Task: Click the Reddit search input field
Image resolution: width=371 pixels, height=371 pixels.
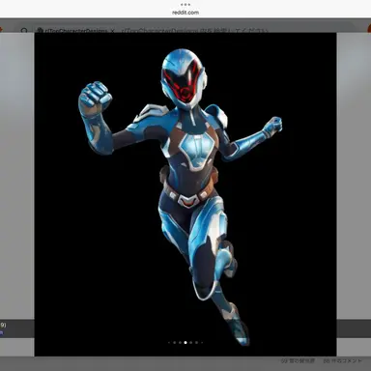Action: (195, 31)
